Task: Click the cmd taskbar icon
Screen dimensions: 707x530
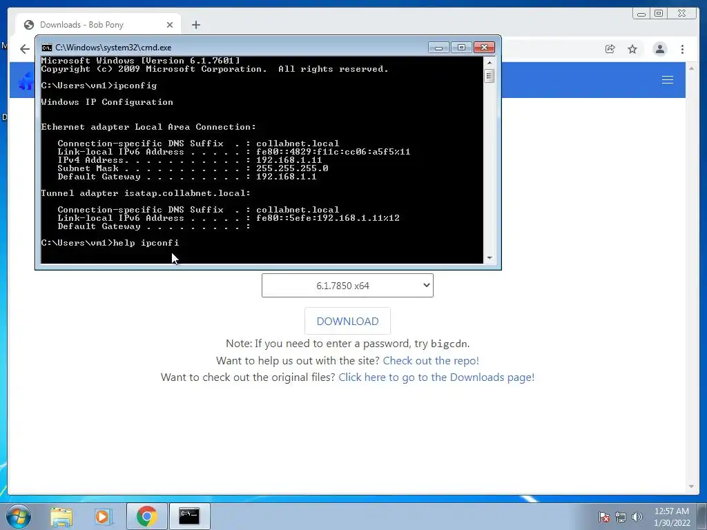Action: point(189,516)
